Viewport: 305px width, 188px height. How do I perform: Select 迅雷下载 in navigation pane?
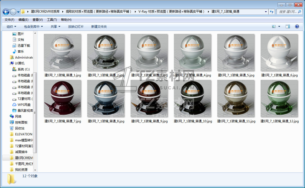(24, 46)
